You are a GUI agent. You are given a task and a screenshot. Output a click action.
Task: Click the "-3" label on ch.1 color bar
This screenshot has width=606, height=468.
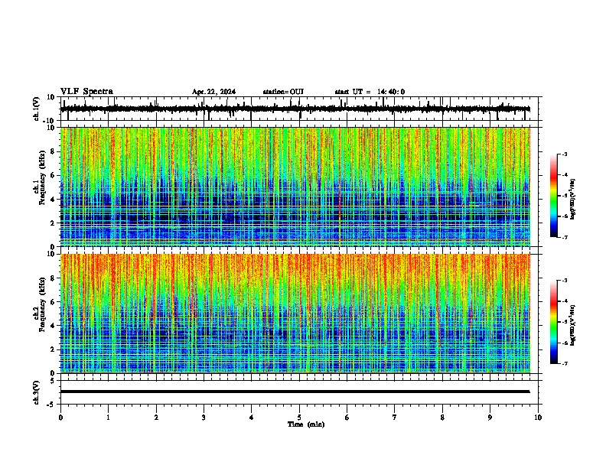[565, 154]
